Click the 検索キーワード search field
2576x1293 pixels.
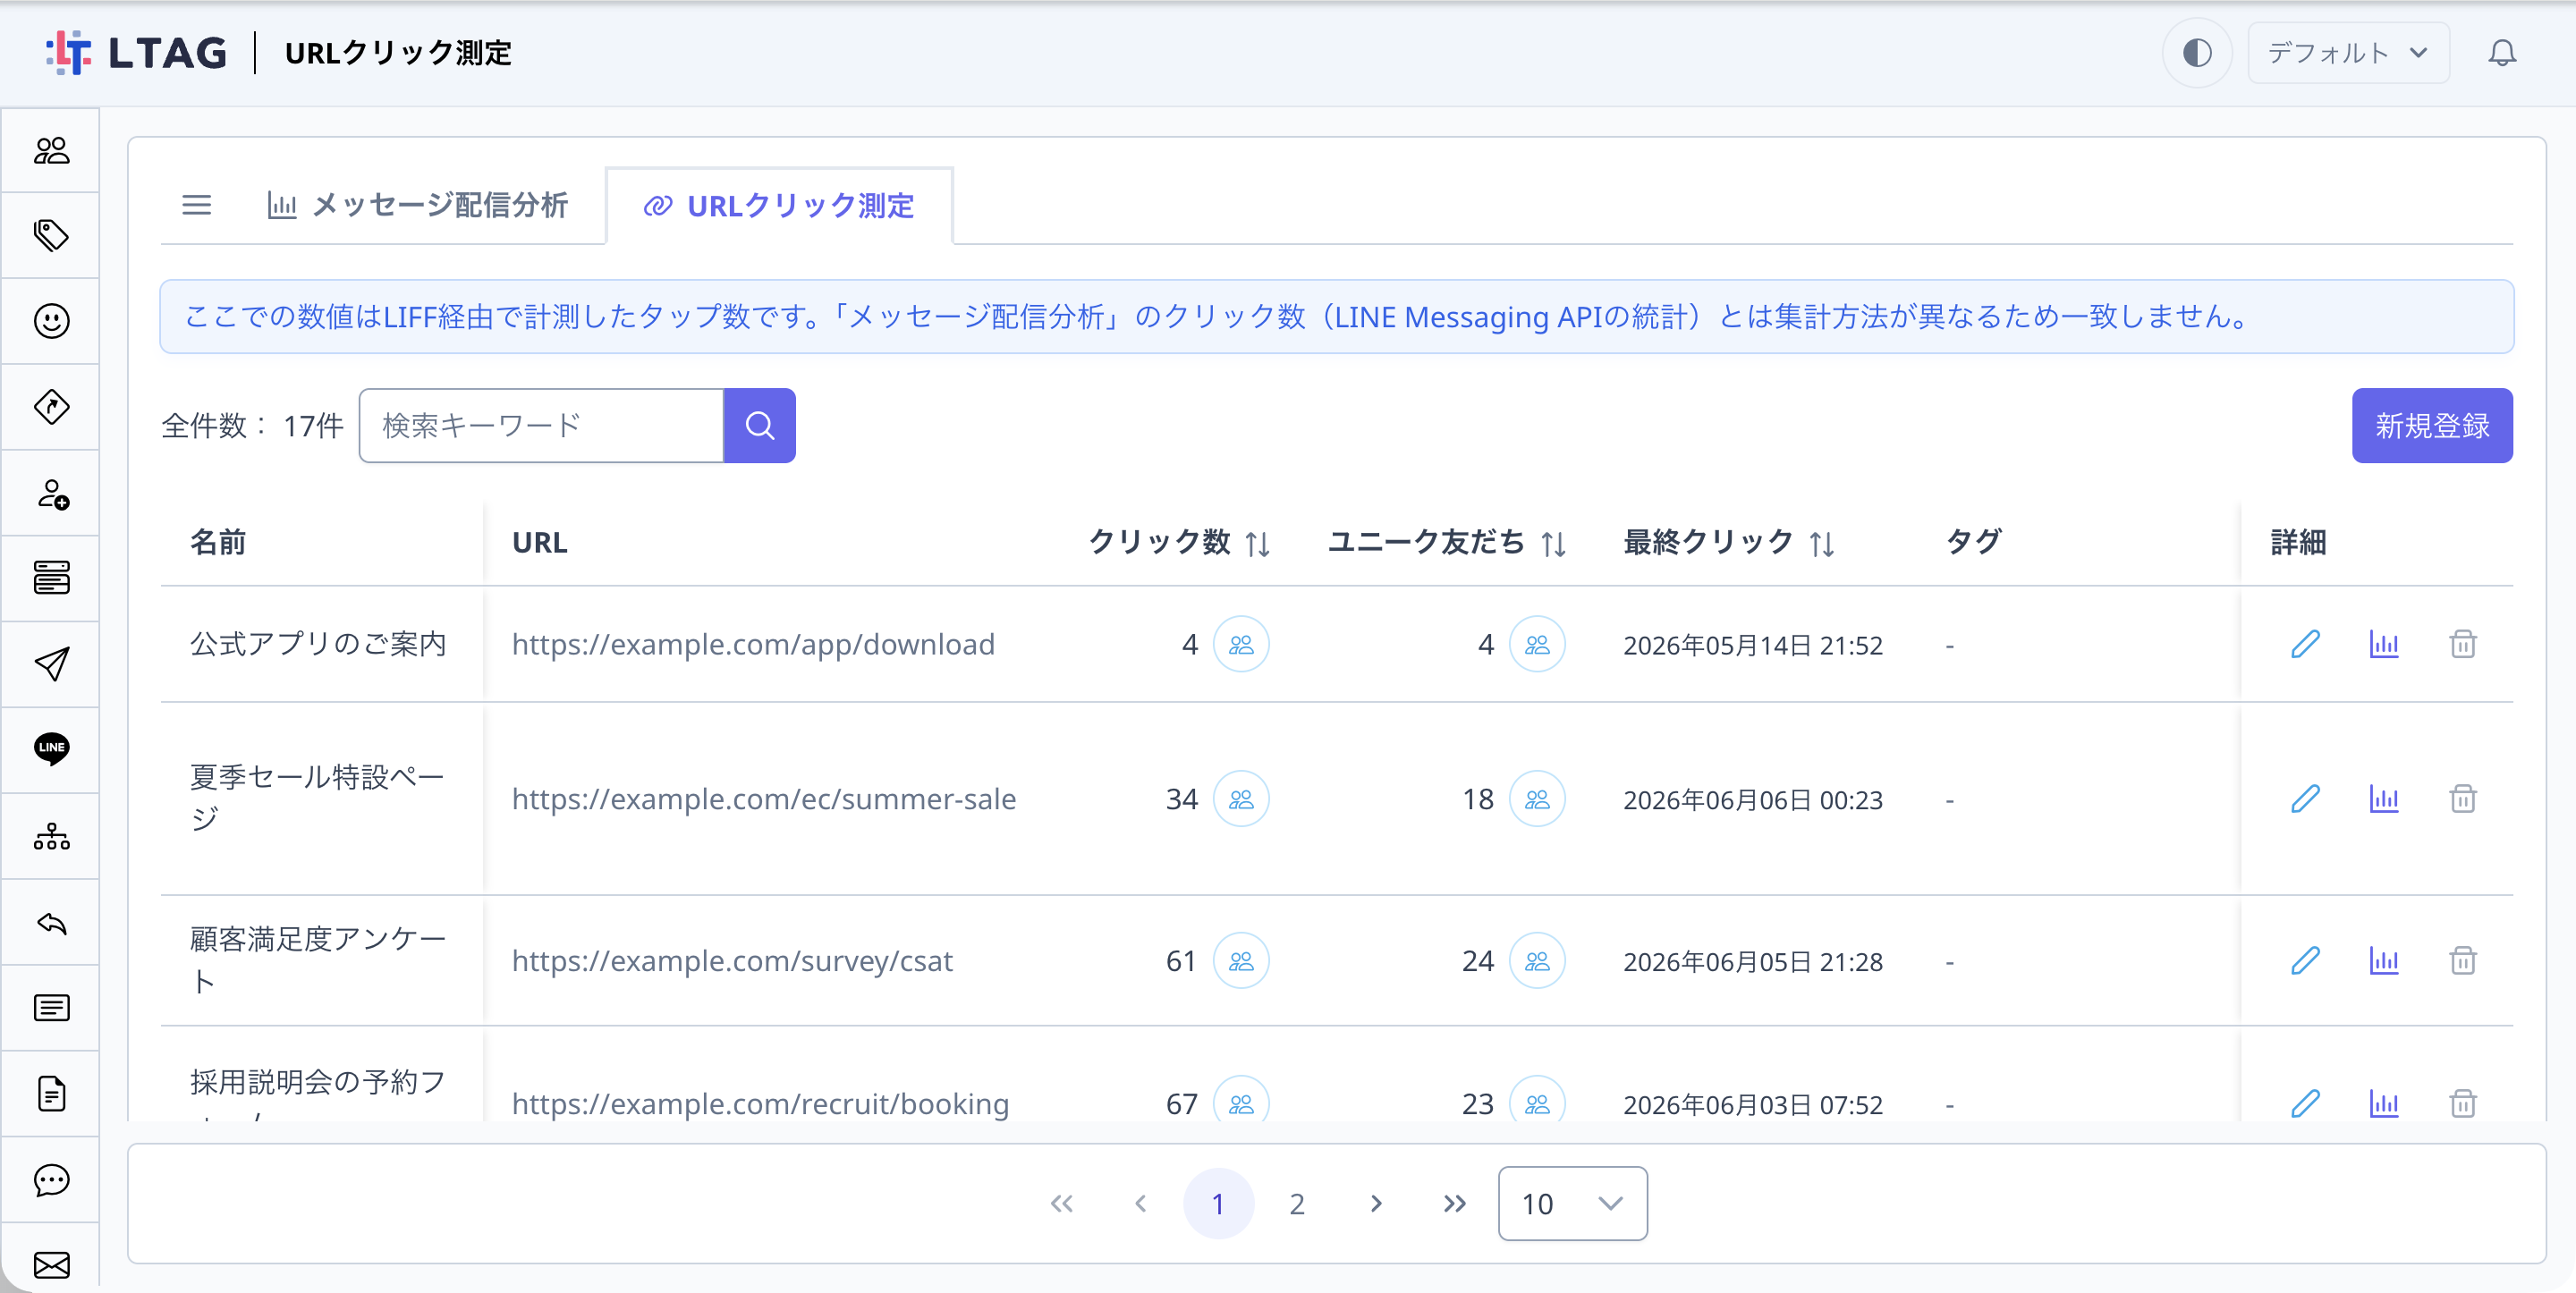tap(541, 425)
